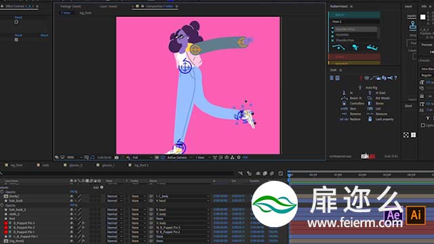Click the Bezier IK icon
This screenshot has height=244, width=434.
[344, 98]
